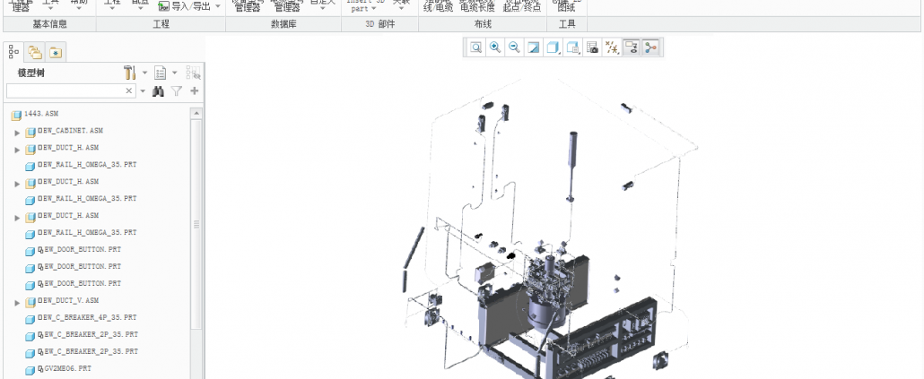
Task: Click the Zoom Out magnifier icon
Action: (514, 47)
